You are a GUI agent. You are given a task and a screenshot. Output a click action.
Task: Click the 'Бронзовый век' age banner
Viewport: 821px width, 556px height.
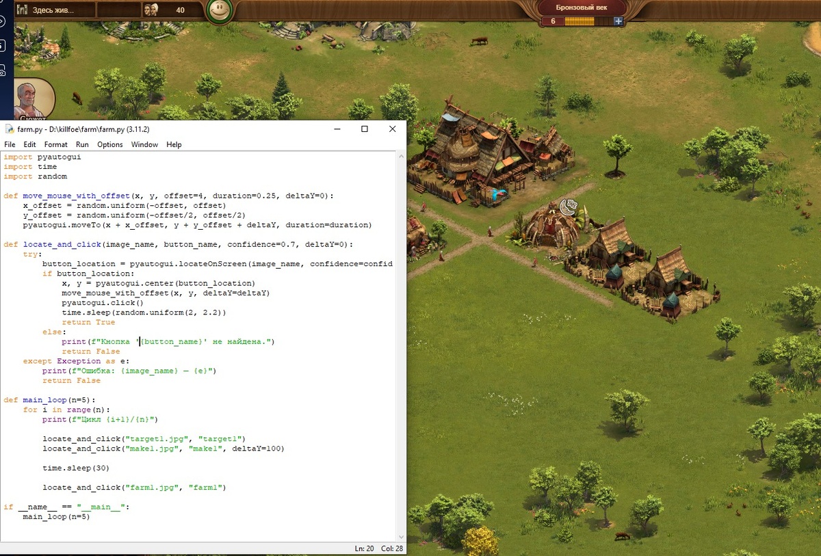pyautogui.click(x=581, y=8)
